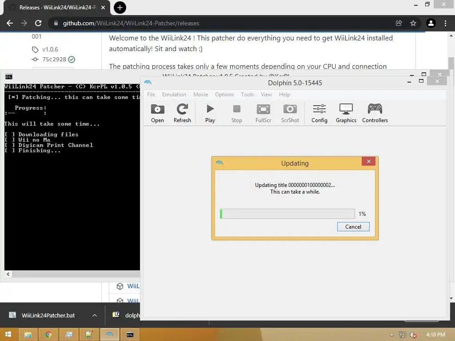The image size is (455, 341).
Task: Click the Refresh icon in Dolphin toolbar
Action: tap(182, 113)
